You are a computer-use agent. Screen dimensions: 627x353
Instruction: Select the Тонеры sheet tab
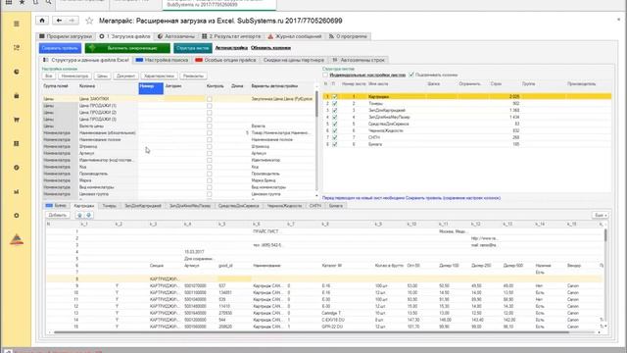pos(109,206)
